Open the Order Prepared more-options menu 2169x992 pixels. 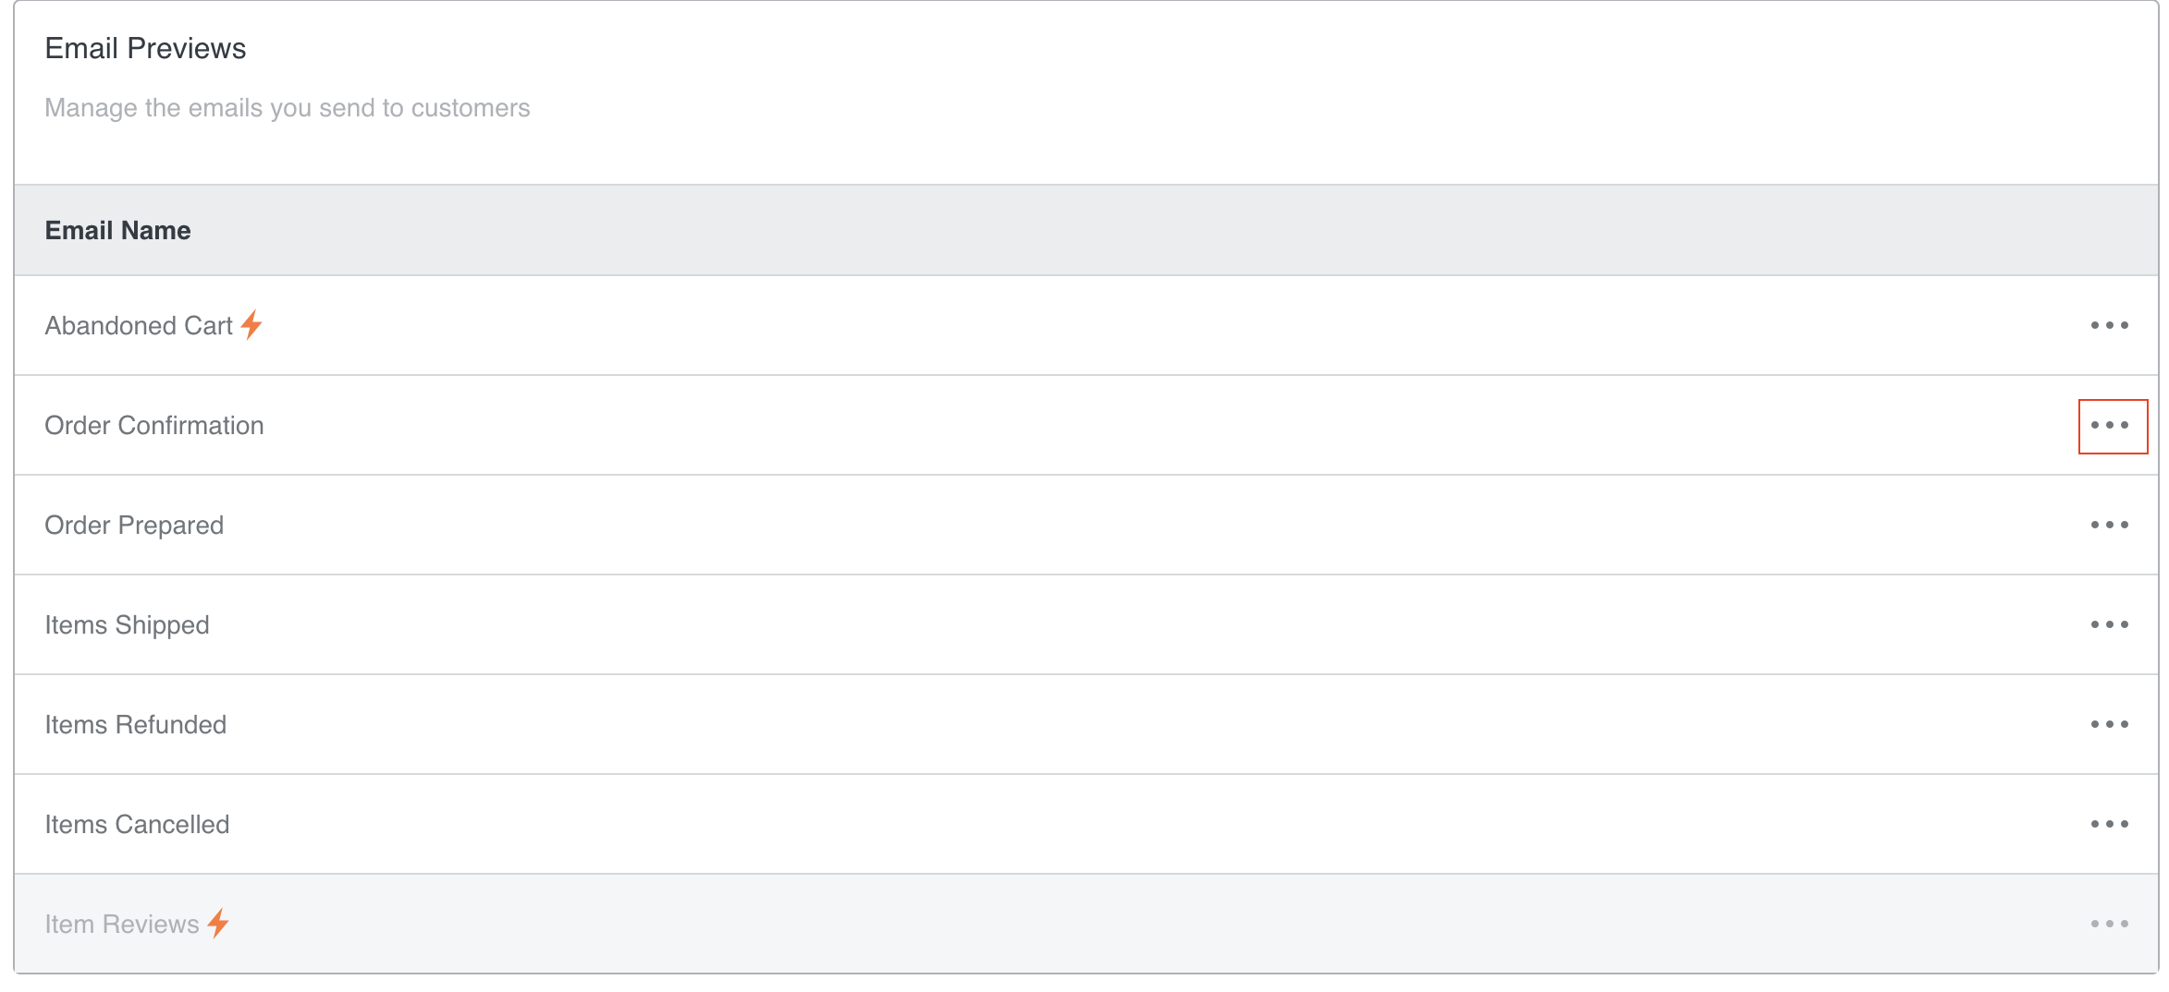pos(2109,525)
